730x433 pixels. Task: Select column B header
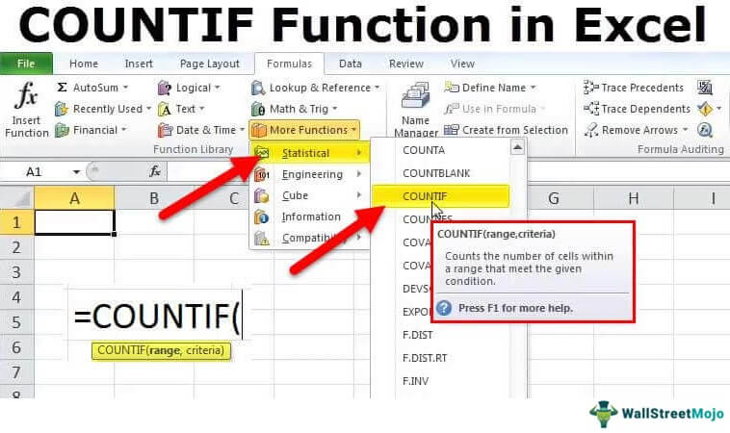point(153,199)
